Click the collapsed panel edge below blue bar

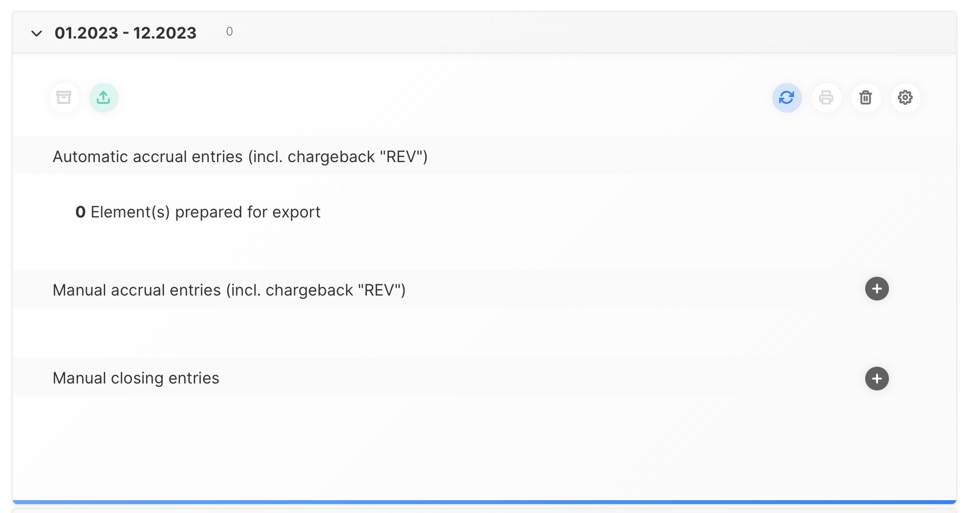click(485, 510)
